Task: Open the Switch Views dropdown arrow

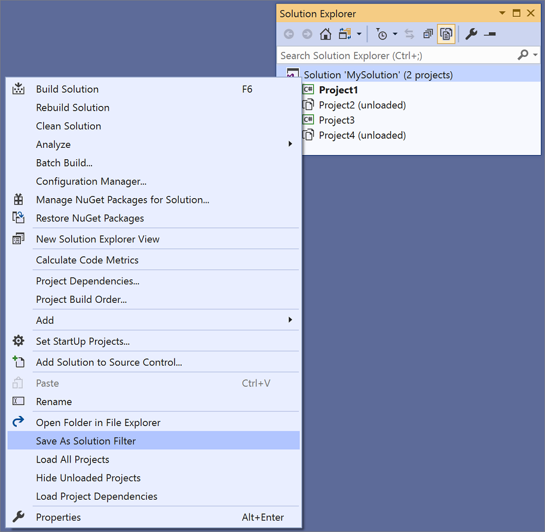Action: pyautogui.click(x=359, y=34)
